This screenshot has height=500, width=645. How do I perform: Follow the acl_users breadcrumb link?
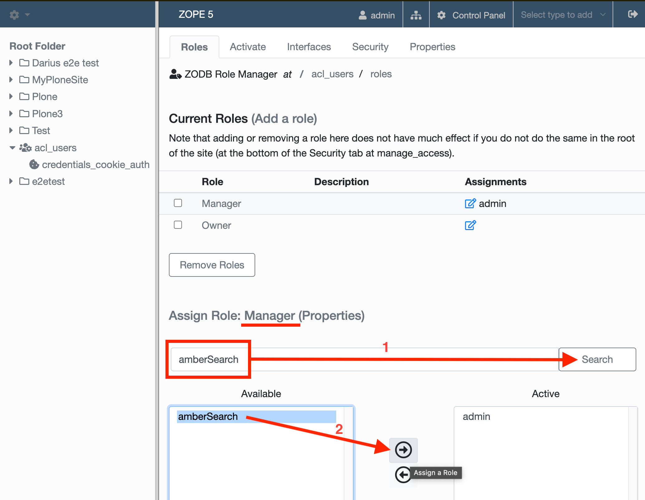pos(332,74)
